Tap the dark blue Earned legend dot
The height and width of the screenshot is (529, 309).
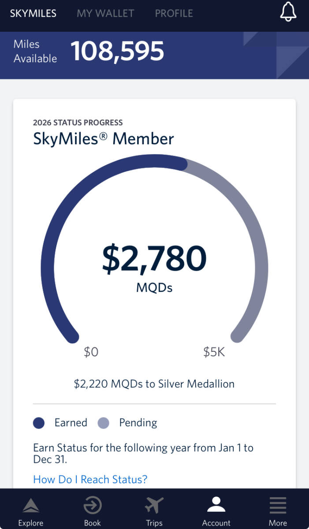pos(39,423)
